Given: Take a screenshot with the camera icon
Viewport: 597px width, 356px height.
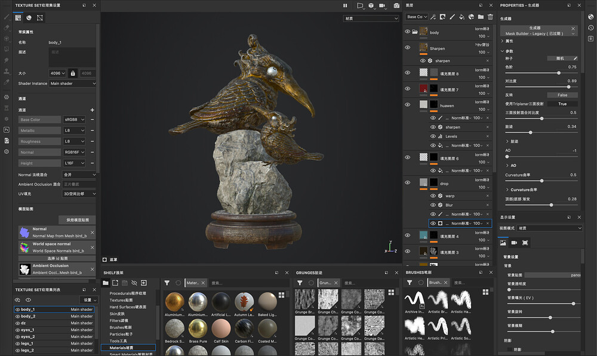Looking at the screenshot, I should [396, 5].
